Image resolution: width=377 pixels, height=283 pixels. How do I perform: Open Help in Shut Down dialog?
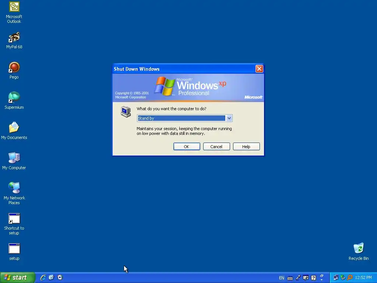246,147
